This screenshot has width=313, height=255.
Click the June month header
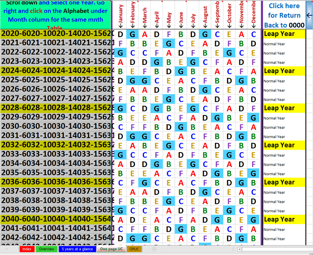pyautogui.click(x=181, y=15)
